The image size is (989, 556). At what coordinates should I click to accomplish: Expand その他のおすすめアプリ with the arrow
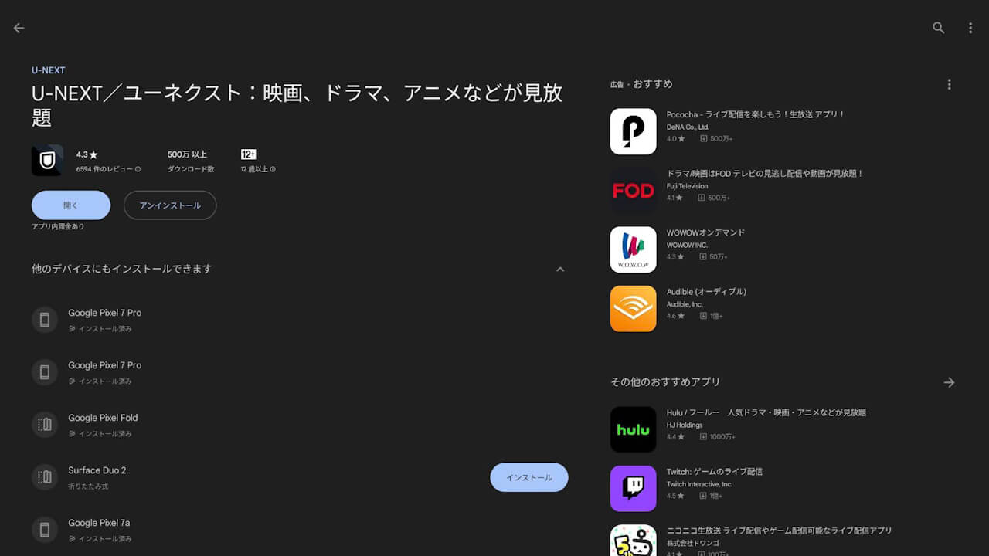click(950, 381)
